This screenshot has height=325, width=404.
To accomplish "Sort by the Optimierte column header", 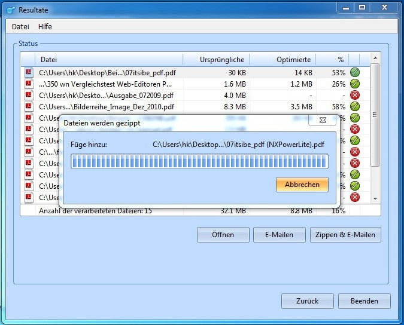I will coord(283,60).
